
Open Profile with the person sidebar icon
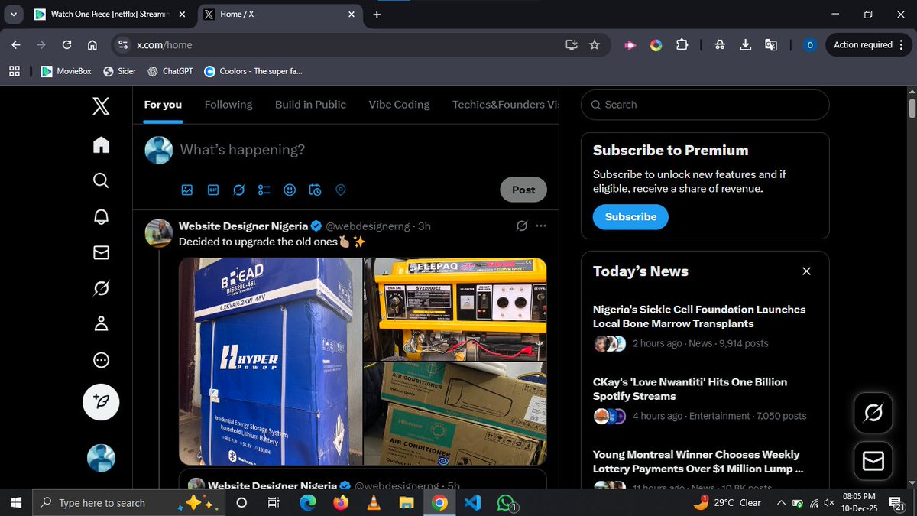[101, 324]
